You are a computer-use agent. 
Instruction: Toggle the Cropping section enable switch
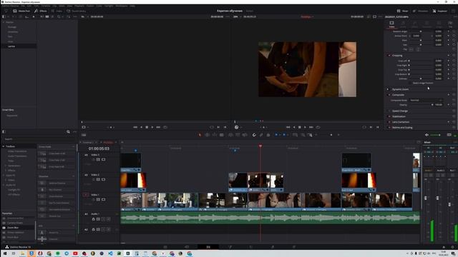point(389,56)
